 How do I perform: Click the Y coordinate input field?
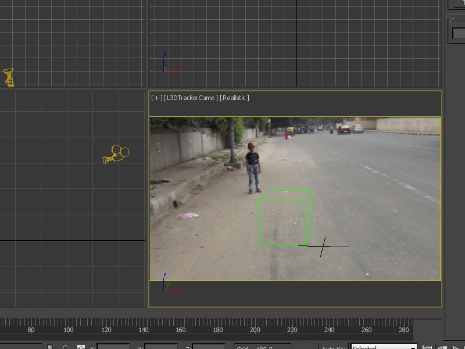point(161,347)
